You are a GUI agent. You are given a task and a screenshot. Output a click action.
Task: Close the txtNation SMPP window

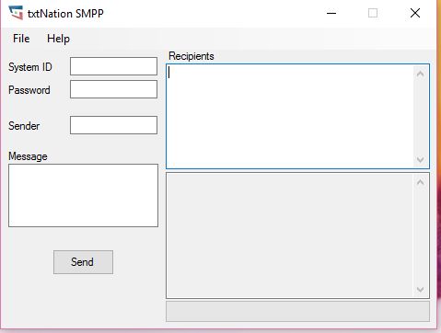[415, 13]
